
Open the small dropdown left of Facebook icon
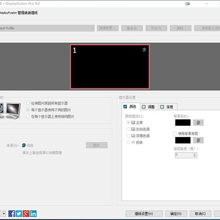tap(3, 213)
